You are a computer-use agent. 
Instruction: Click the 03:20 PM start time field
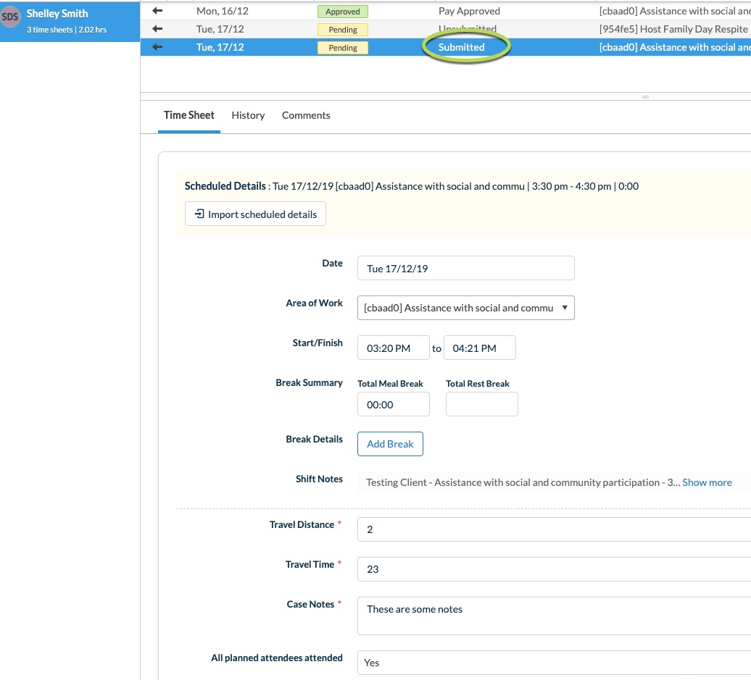393,347
